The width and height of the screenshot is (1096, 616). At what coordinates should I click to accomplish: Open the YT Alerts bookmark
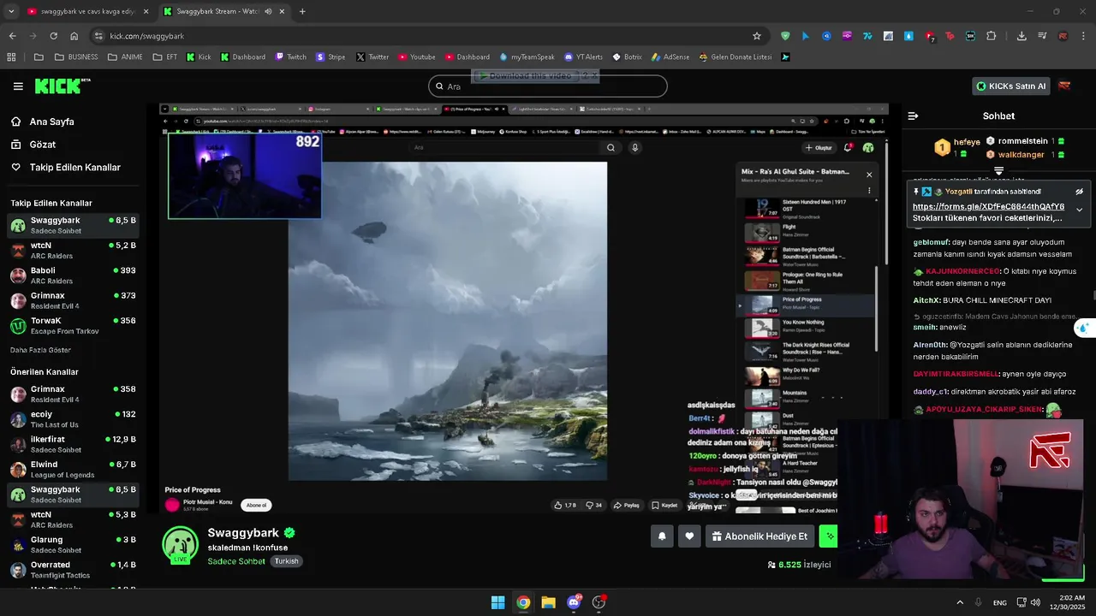tap(583, 57)
